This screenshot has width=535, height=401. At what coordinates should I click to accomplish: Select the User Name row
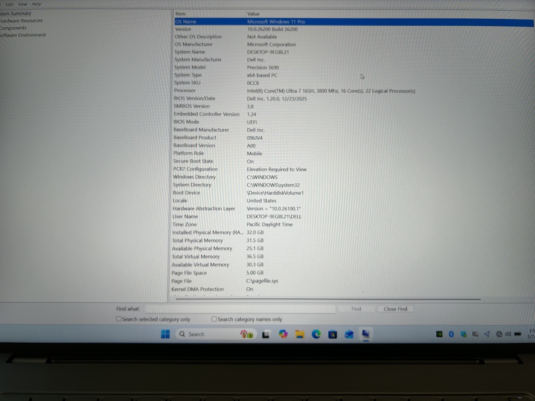354,217
